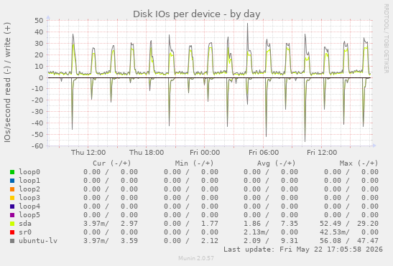Click the yellow loop3 legend swatch
The width and height of the screenshot is (393, 266).
pos(12,198)
